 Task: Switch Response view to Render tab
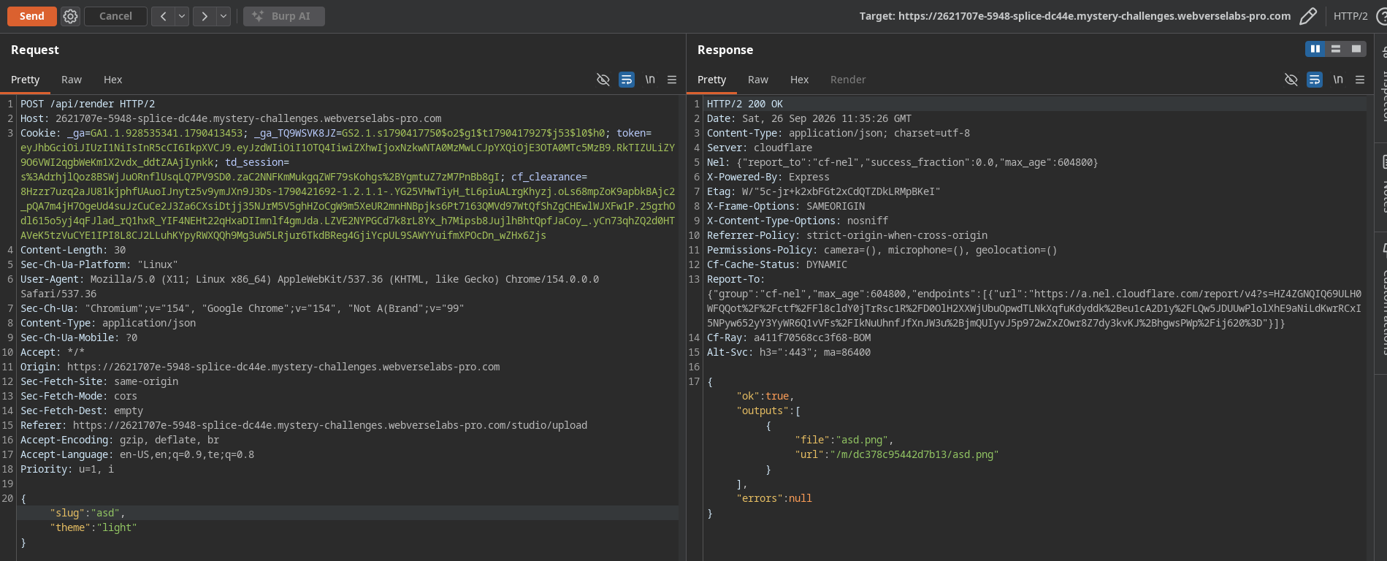pyautogui.click(x=848, y=80)
